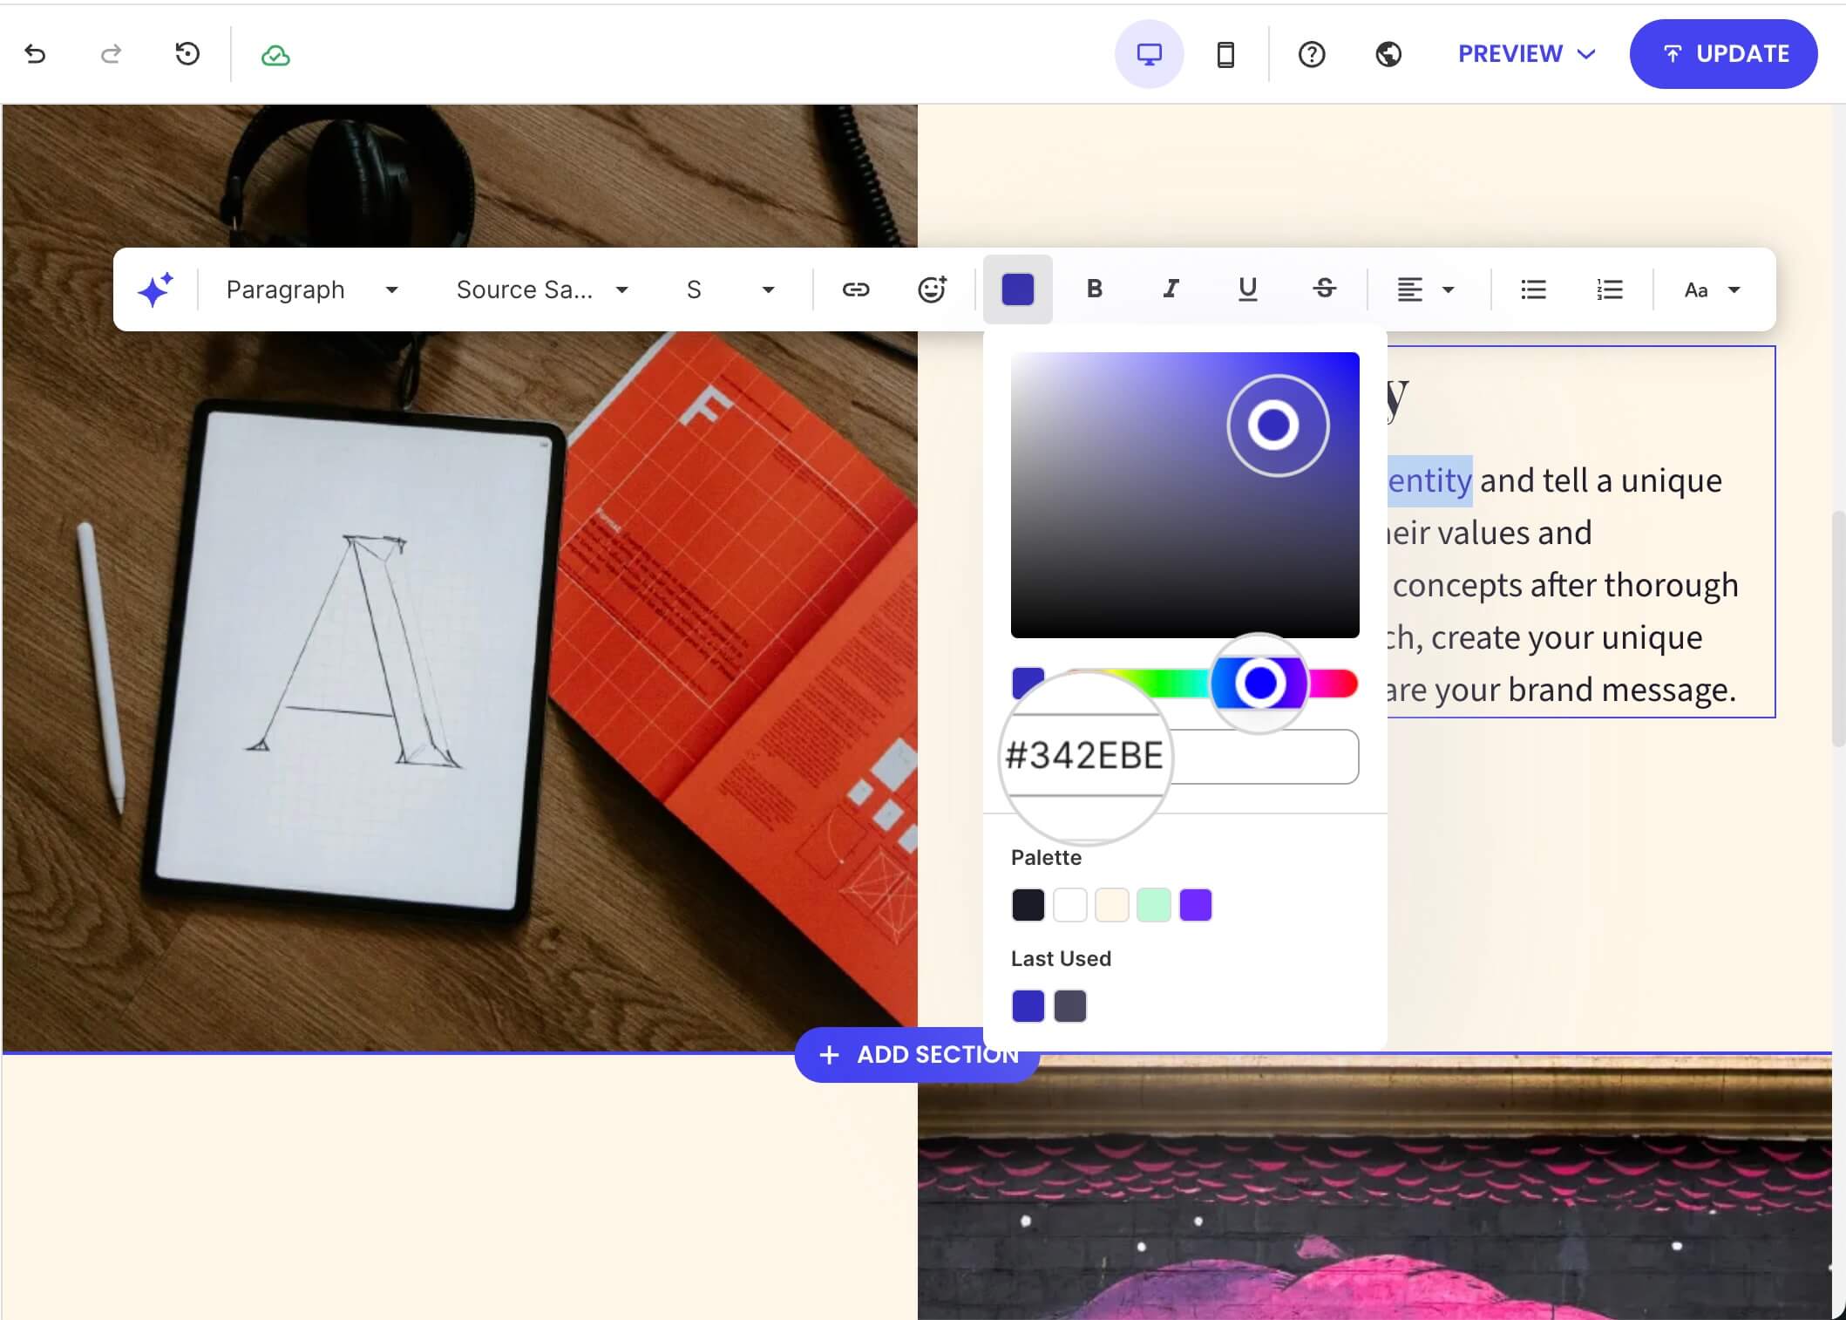Open the PREVIEW dropdown
Screen dimensions: 1846x1320
(1526, 54)
